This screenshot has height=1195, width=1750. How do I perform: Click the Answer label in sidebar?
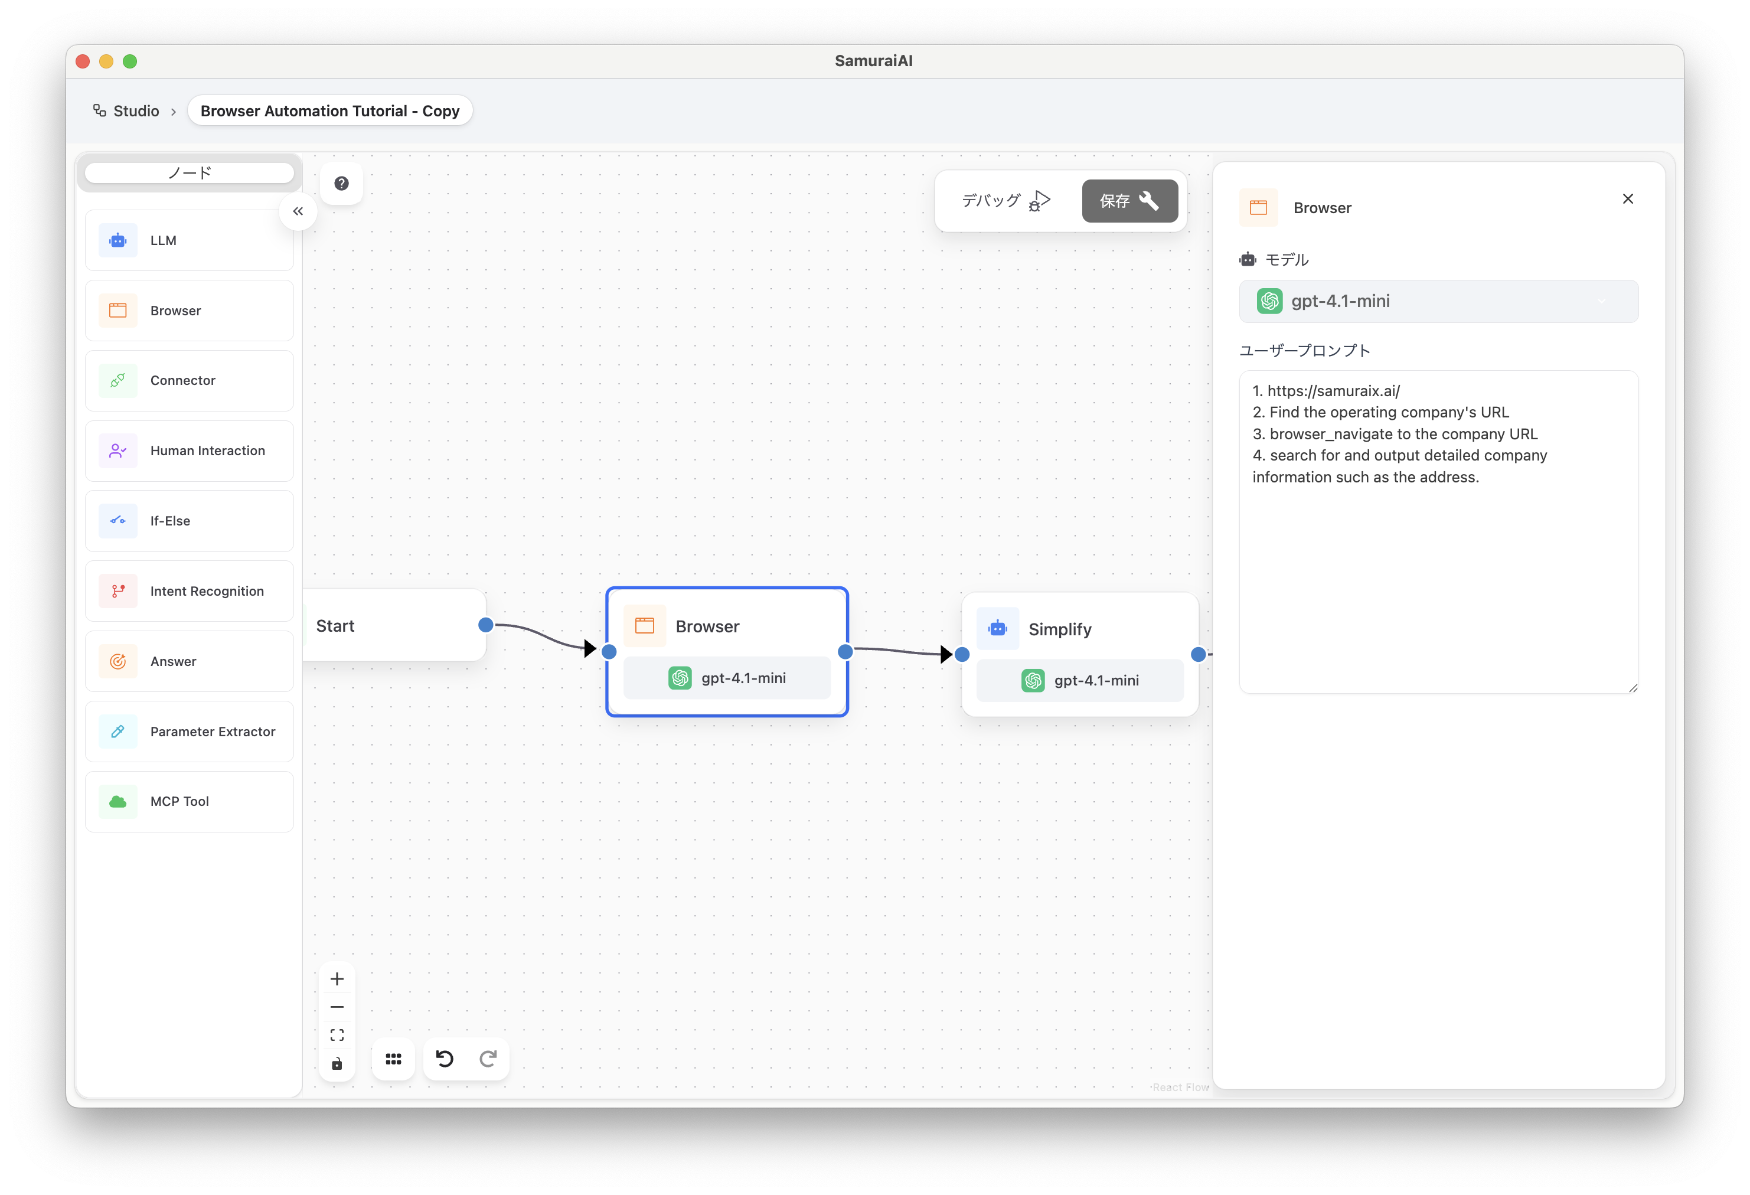tap(173, 661)
